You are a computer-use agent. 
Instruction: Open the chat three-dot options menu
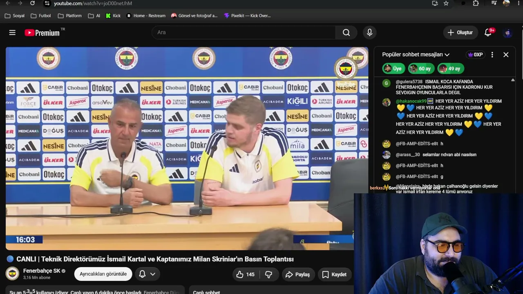coord(492,54)
